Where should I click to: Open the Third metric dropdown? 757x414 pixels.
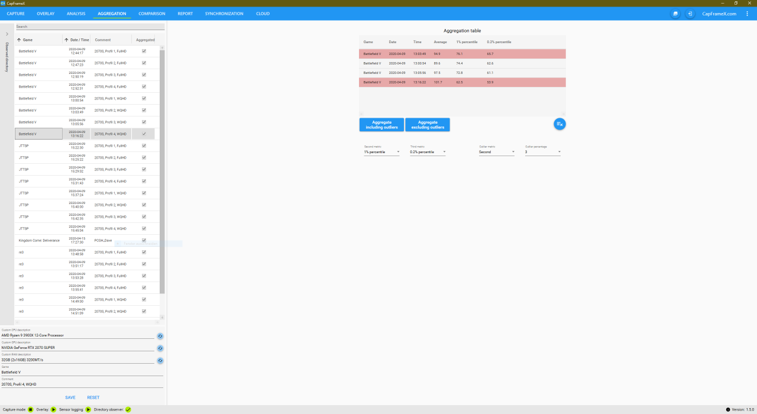click(x=428, y=152)
